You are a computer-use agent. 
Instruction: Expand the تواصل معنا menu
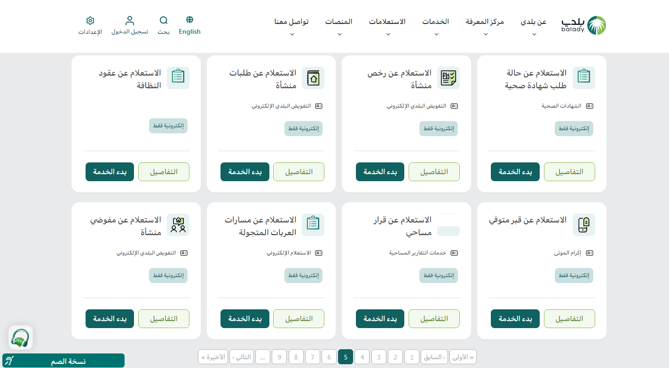point(291,26)
